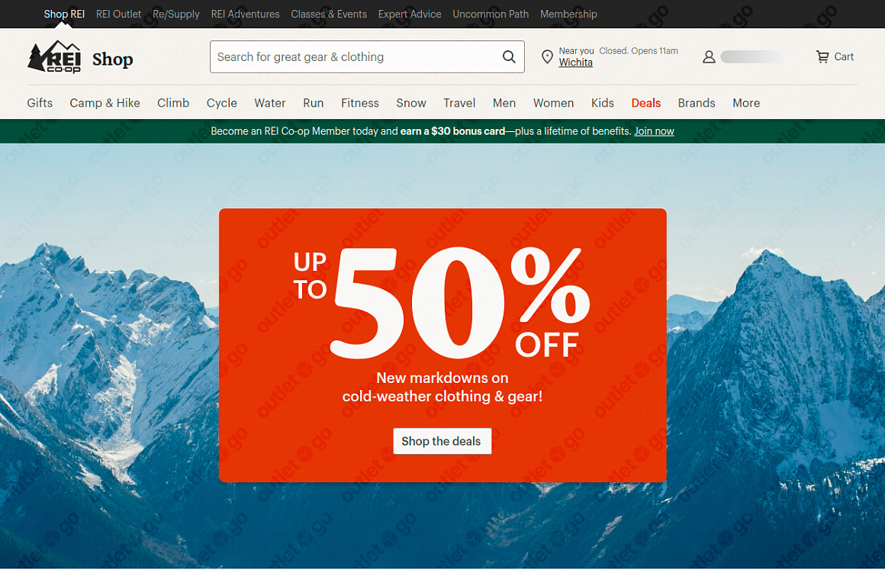
Task: Expand the More navigation menu
Action: tap(746, 103)
